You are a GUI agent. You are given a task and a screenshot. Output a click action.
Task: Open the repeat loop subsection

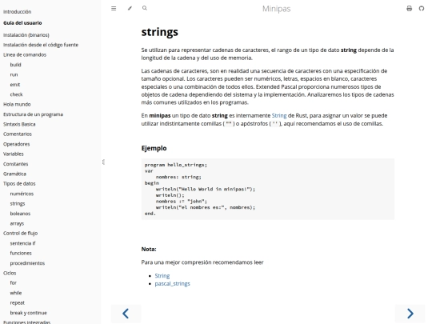point(17,302)
